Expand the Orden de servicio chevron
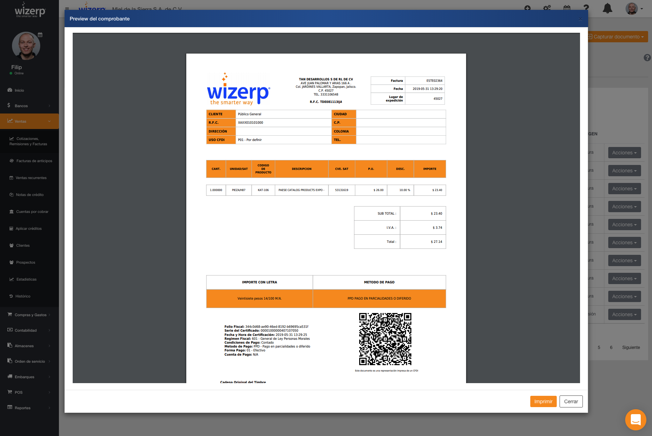652x436 pixels. coord(49,361)
